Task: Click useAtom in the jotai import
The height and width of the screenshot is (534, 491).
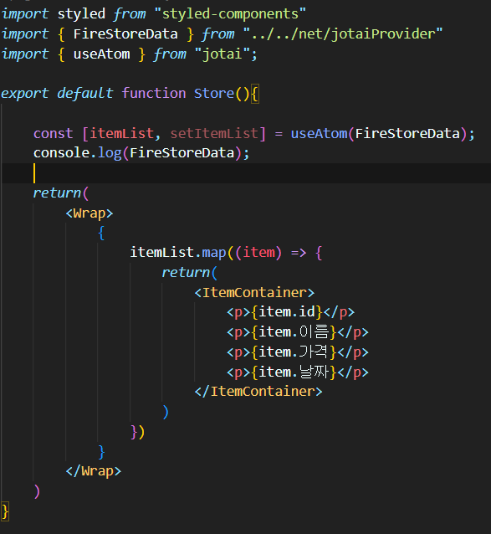Action: (x=102, y=54)
